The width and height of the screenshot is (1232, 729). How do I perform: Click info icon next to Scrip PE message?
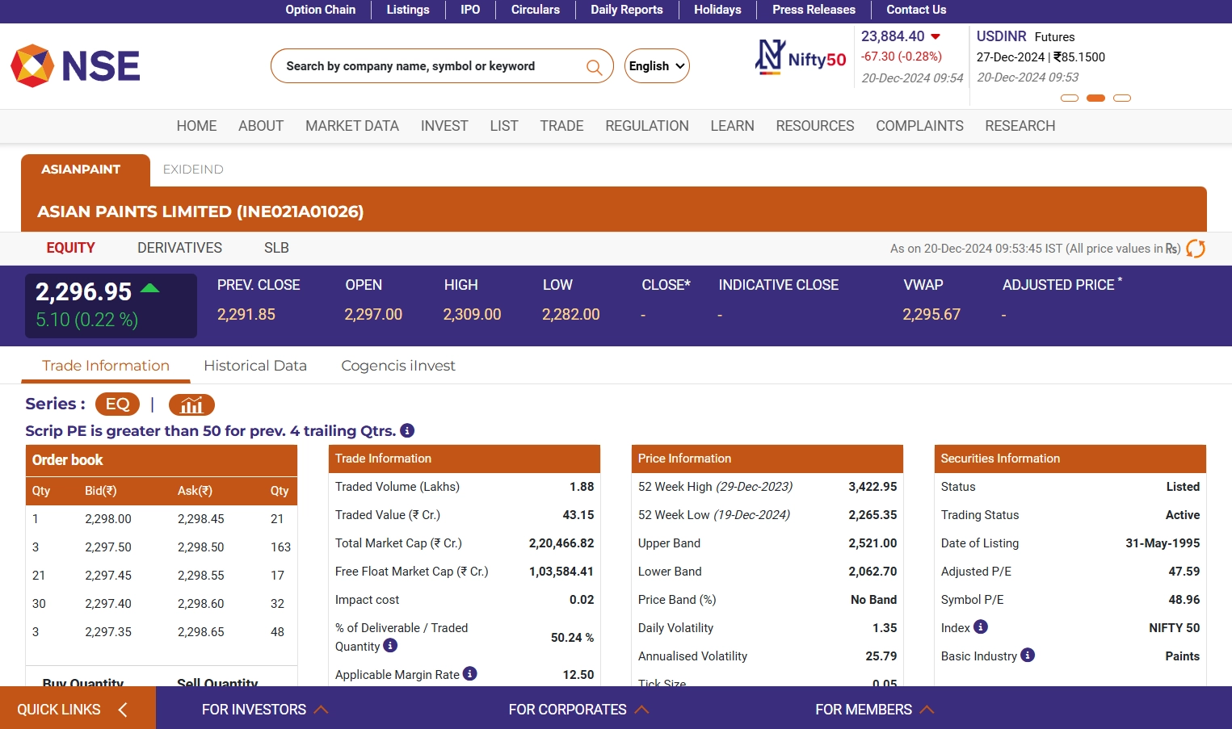(407, 431)
